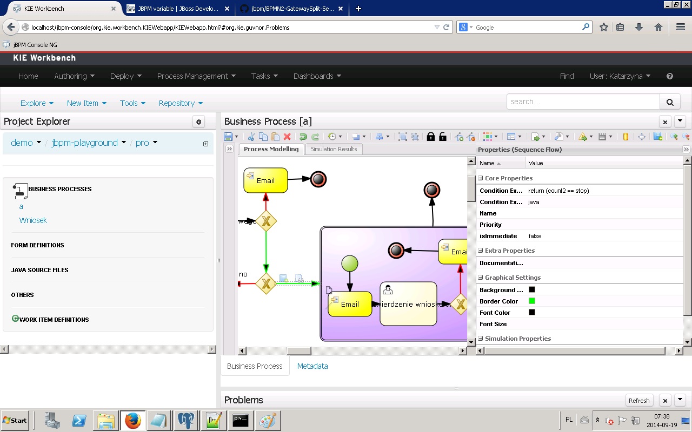Remove a docker from the sequence flow
This screenshot has height=432, width=692.
tap(471, 137)
